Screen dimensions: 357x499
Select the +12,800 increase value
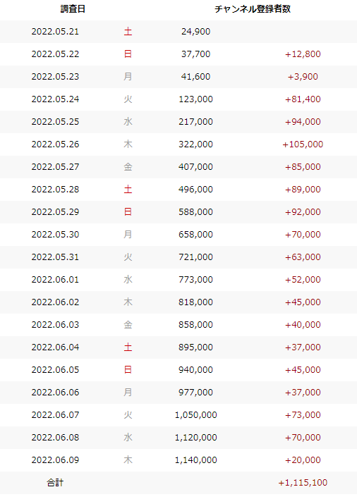tap(303, 54)
